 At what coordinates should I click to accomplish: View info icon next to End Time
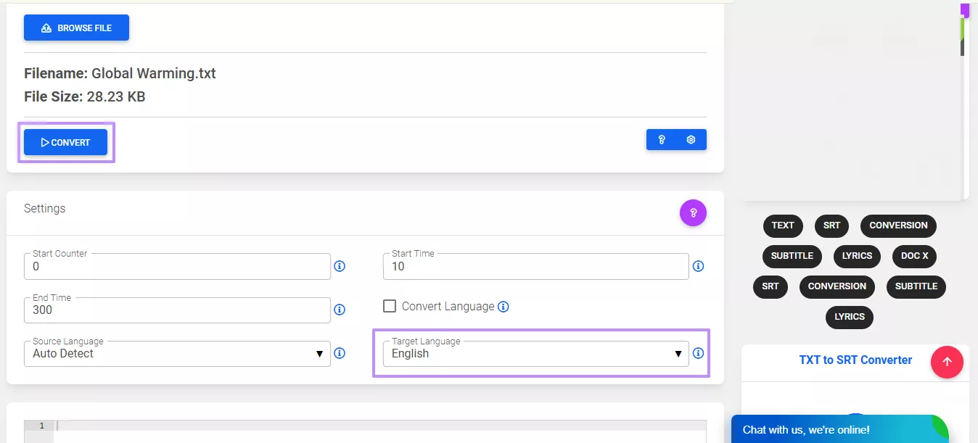click(x=340, y=310)
